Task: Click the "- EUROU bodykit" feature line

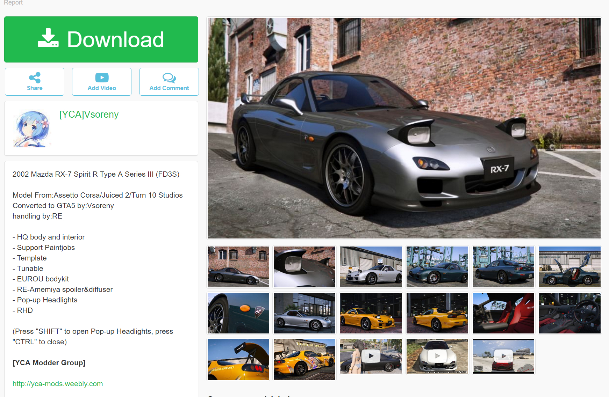Action: pyautogui.click(x=41, y=279)
